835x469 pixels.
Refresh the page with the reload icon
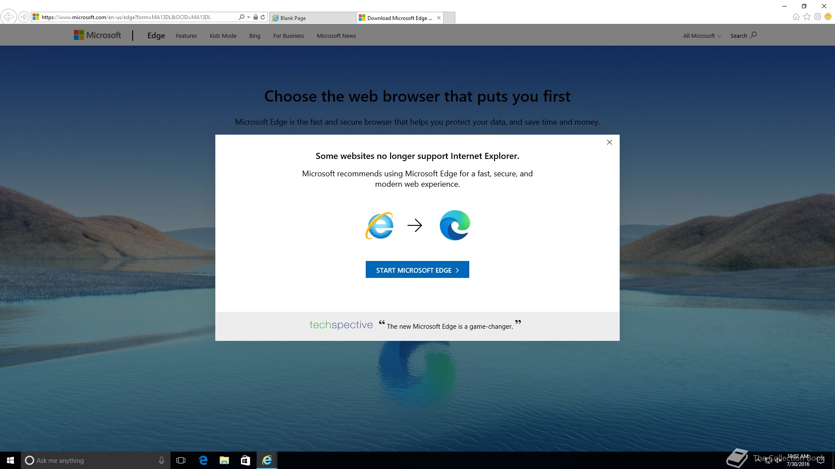coord(263,17)
